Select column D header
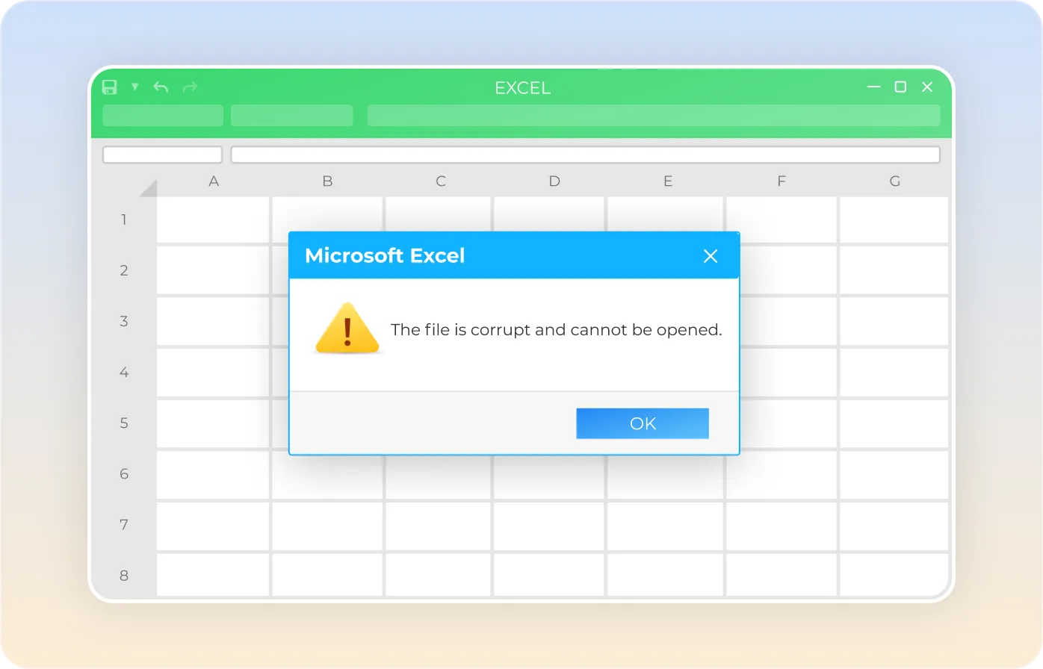The width and height of the screenshot is (1043, 669). 554,181
